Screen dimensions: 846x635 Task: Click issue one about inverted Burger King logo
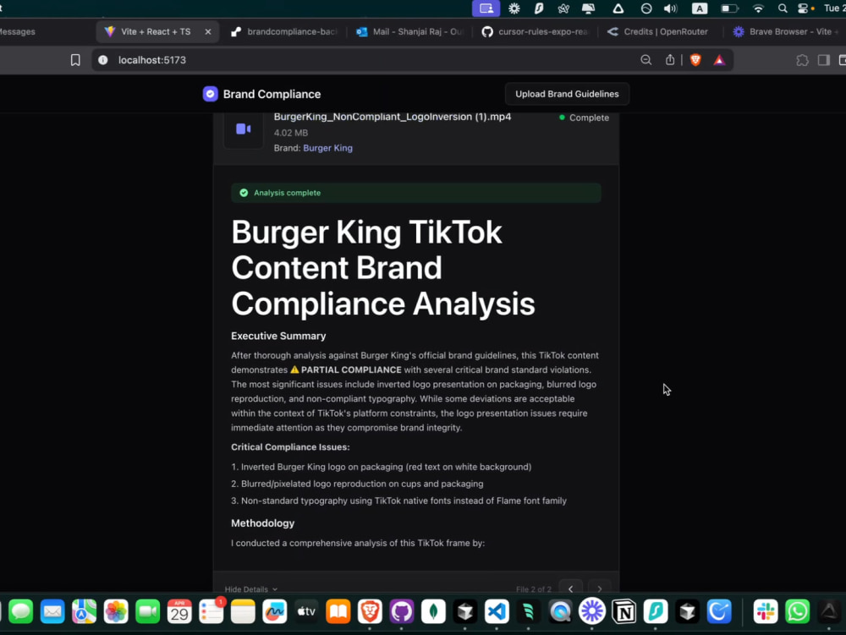pos(381,467)
